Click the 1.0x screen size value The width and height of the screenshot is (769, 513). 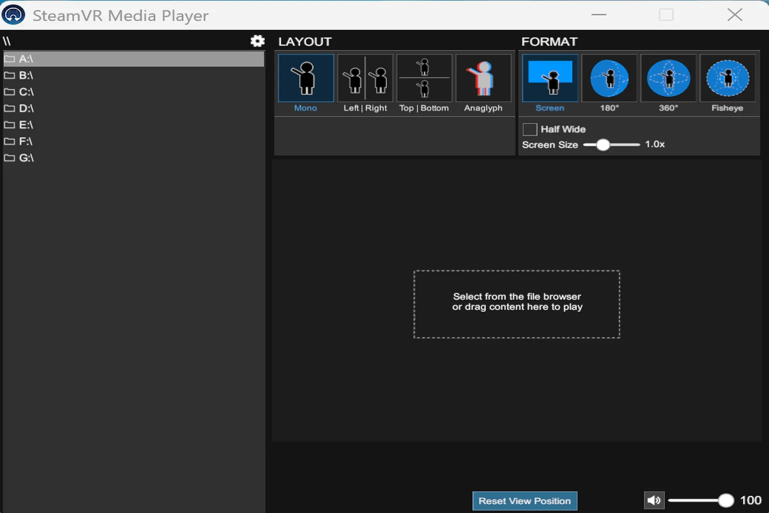click(x=655, y=144)
